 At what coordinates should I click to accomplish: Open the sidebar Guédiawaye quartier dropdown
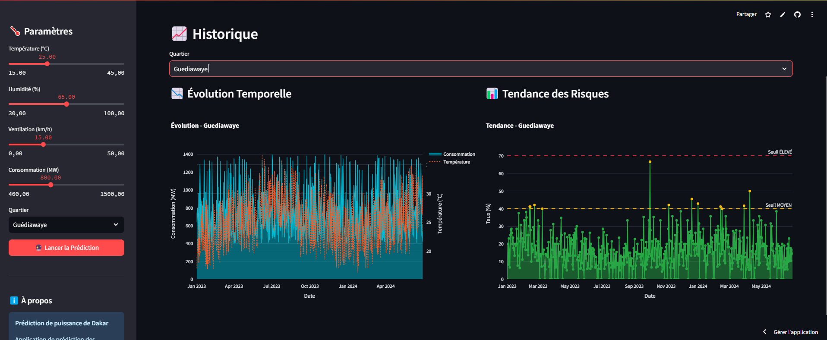(x=66, y=225)
